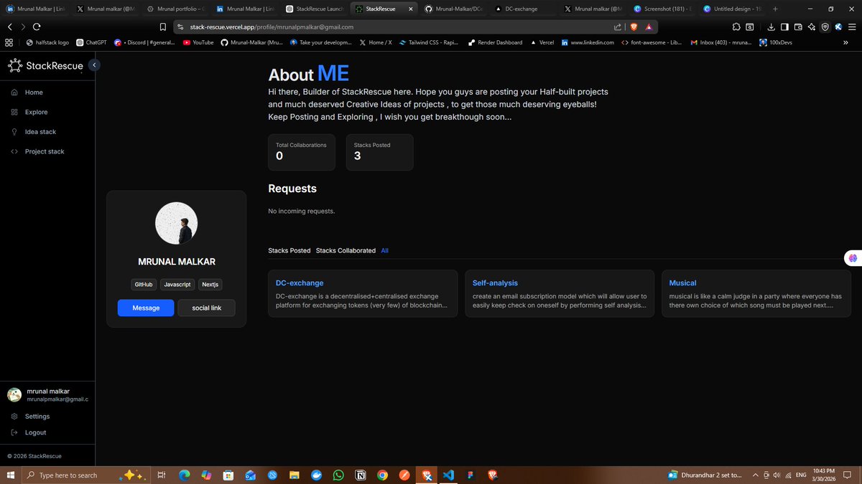Open the YouTube bookmark
The height and width of the screenshot is (484, 862).
pyautogui.click(x=198, y=42)
